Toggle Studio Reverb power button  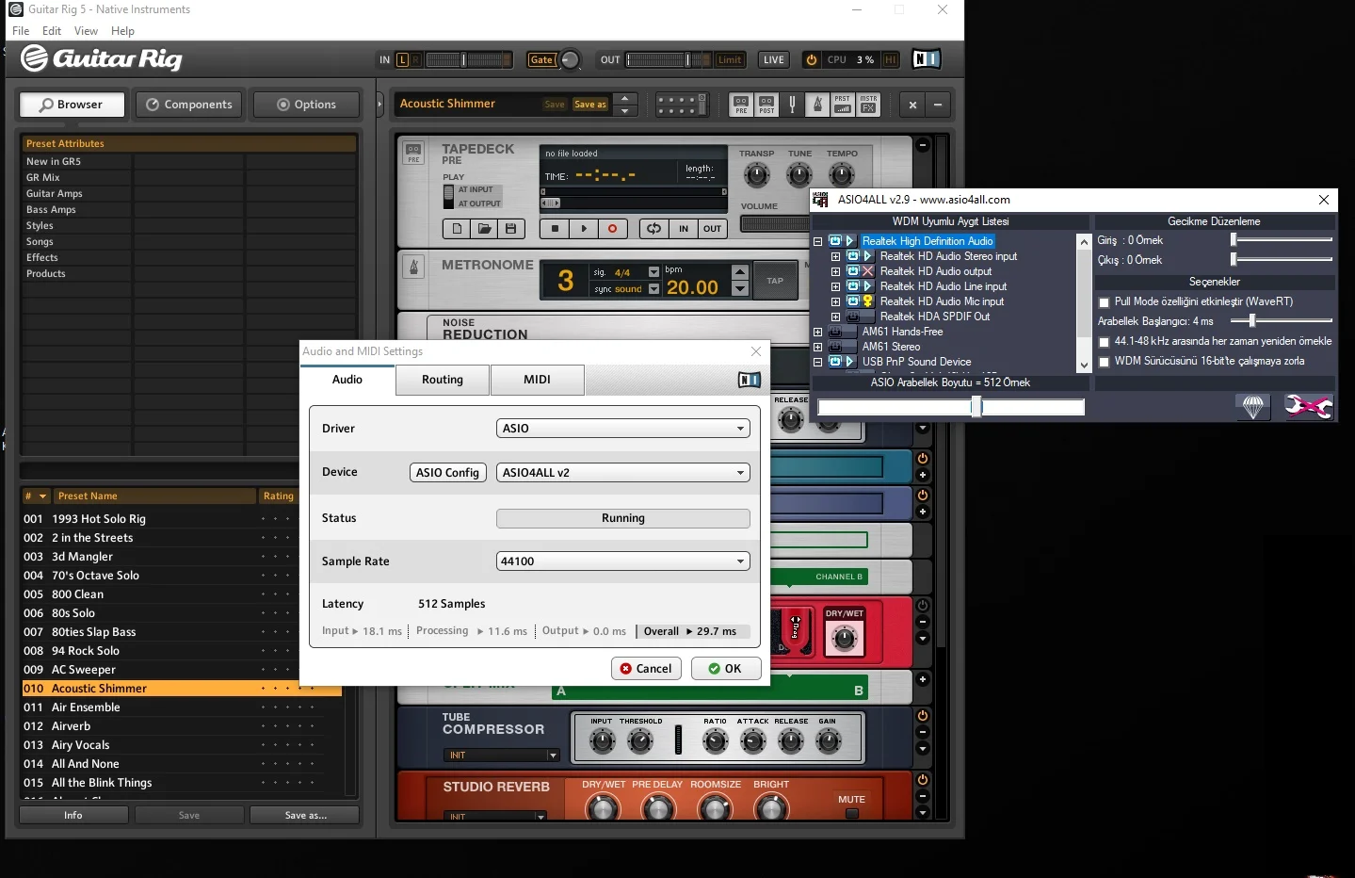coord(923,780)
